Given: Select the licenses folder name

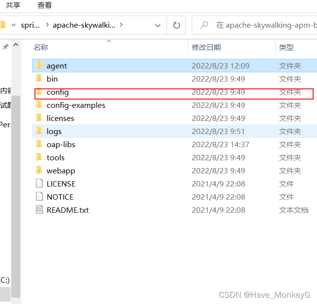Looking at the screenshot, I should (x=60, y=118).
